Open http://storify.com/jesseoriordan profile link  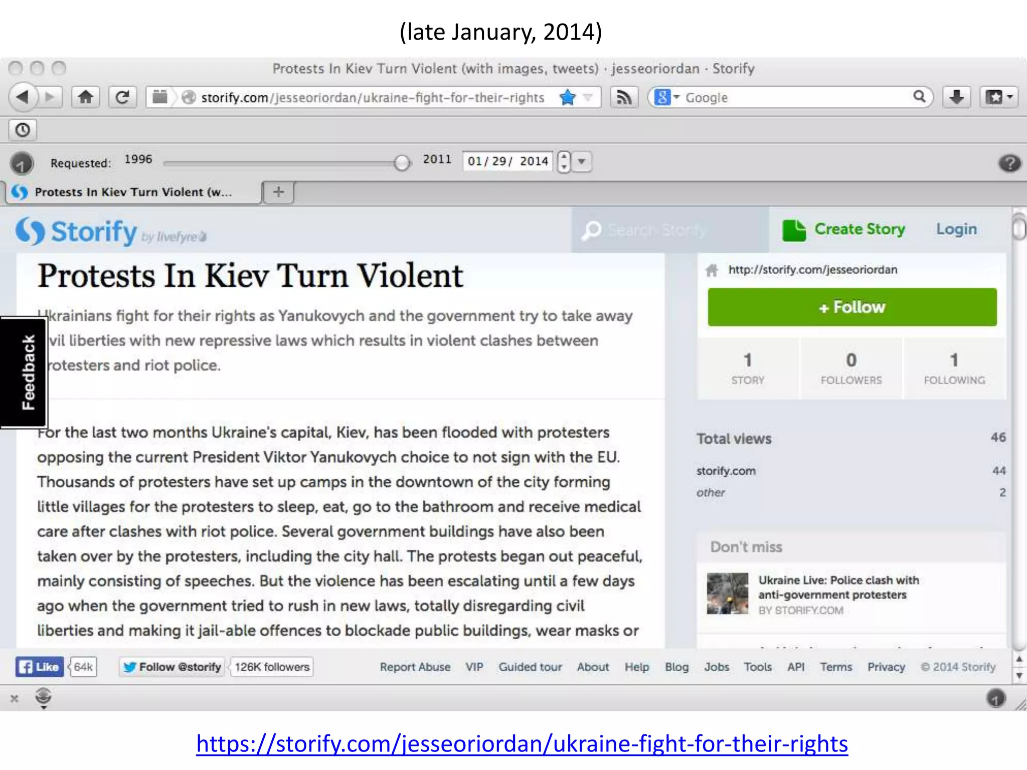pos(812,270)
